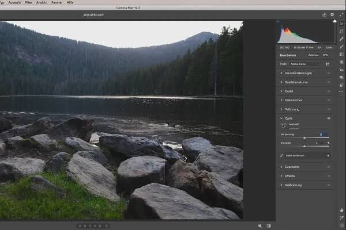Click the Rand entfernen option
Viewport: 346px width, 230px height.
pos(298,155)
